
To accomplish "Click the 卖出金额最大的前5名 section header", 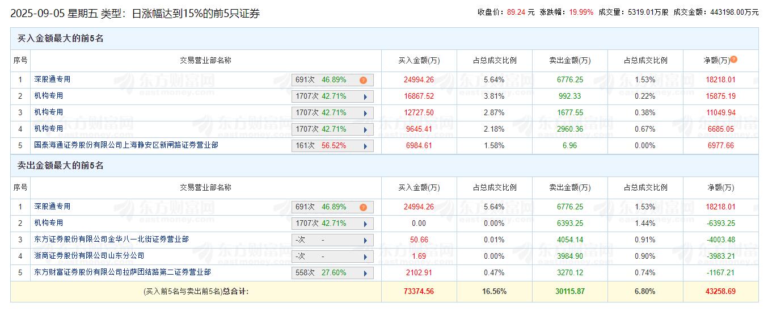I will (x=60, y=166).
